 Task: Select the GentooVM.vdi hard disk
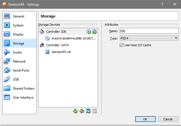coord(61,52)
